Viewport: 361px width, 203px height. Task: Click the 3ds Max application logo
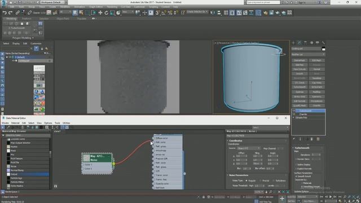pos(4,3)
